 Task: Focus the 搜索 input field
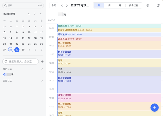pos(23,5)
